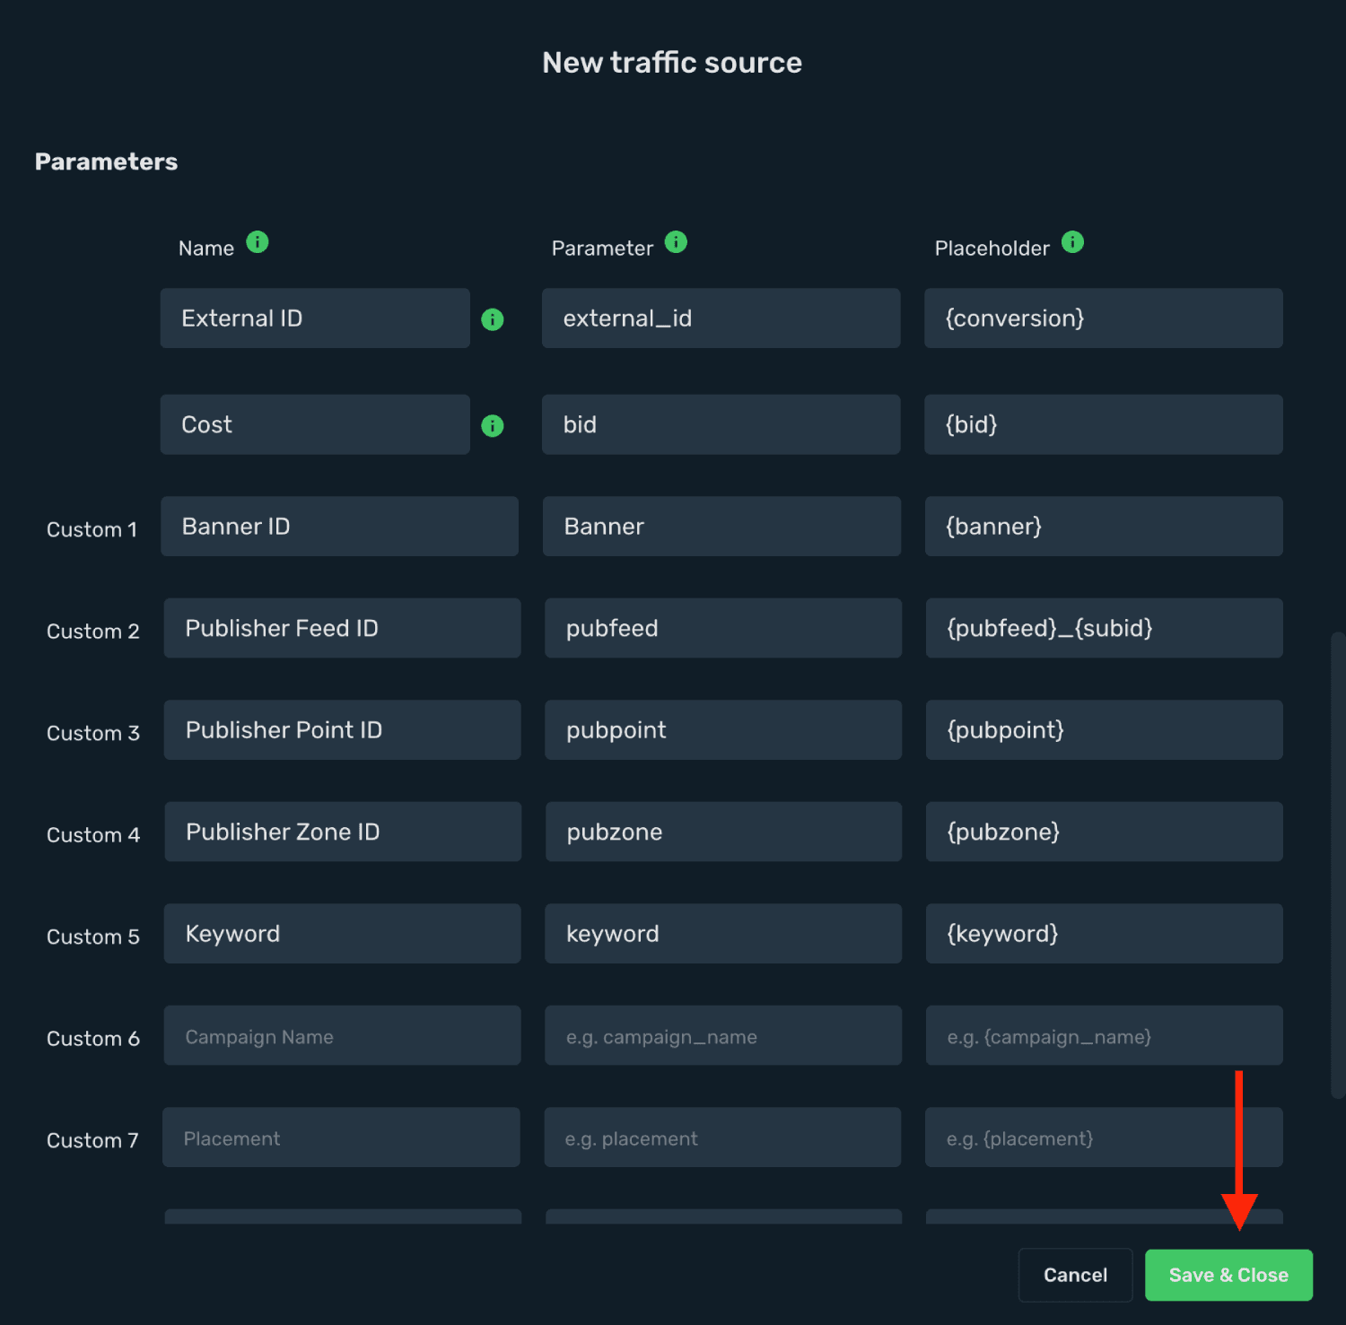1346x1325 pixels.
Task: Click the empty Campaign Name field
Action: (x=342, y=1035)
